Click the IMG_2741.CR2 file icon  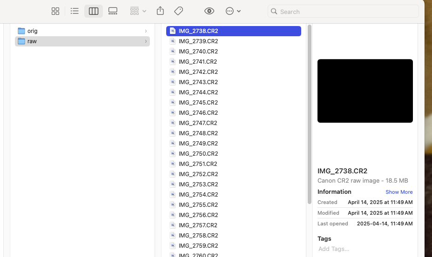click(x=172, y=61)
